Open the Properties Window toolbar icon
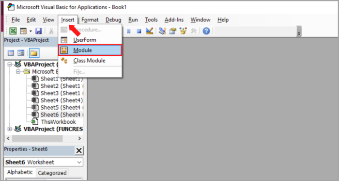The image size is (339, 181). pyautogui.click(x=173, y=31)
